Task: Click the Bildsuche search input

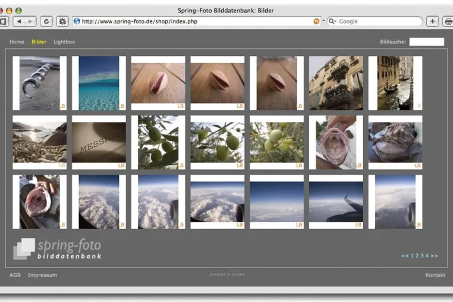Action: click(426, 42)
